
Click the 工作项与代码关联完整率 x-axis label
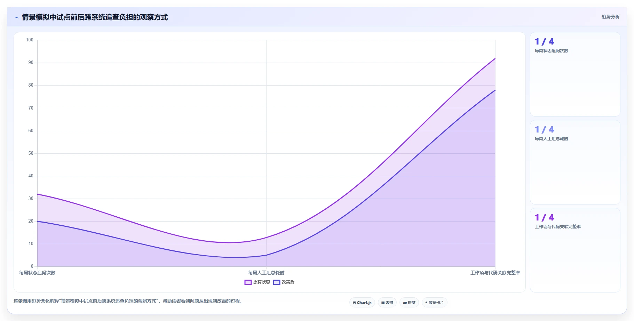[495, 273]
